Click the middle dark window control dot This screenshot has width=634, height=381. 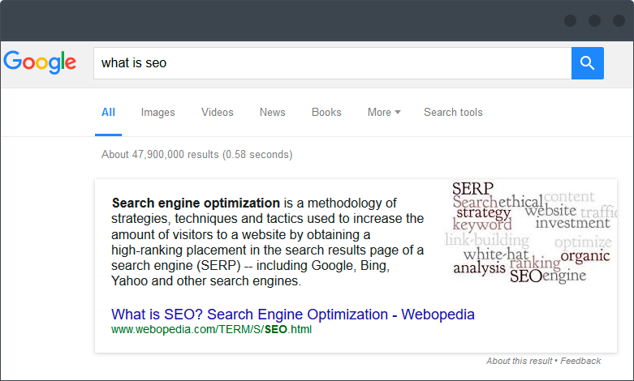594,20
